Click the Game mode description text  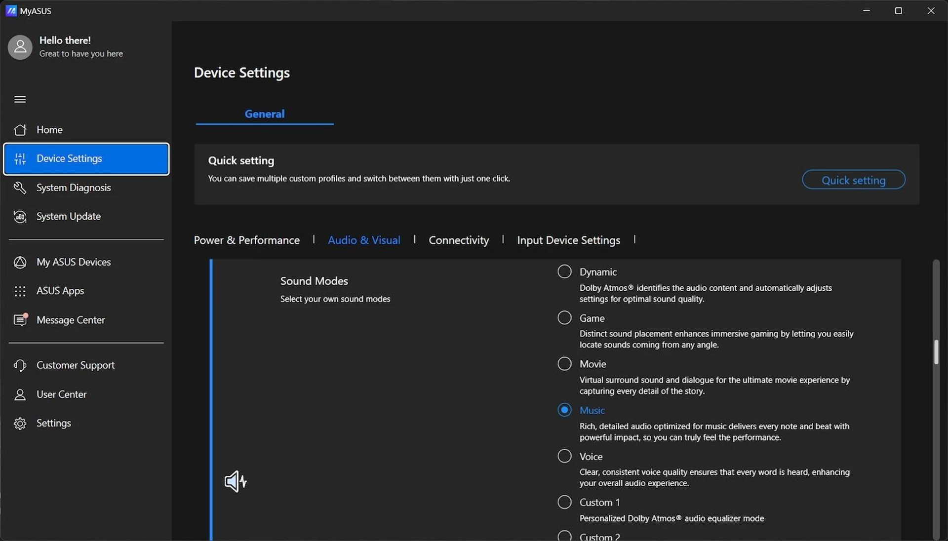point(716,340)
